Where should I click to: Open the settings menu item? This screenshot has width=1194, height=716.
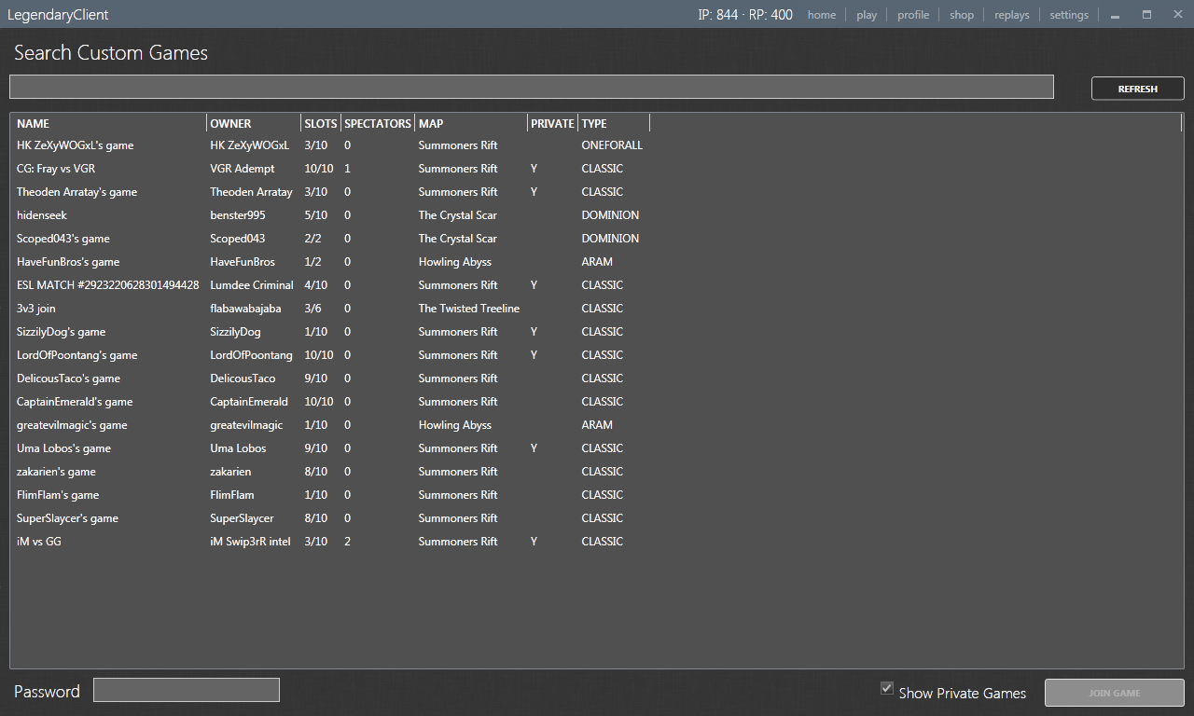pyautogui.click(x=1069, y=15)
